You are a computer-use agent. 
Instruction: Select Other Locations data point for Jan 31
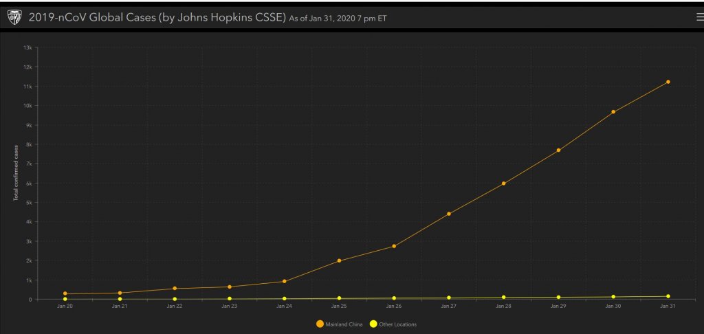[x=668, y=296]
